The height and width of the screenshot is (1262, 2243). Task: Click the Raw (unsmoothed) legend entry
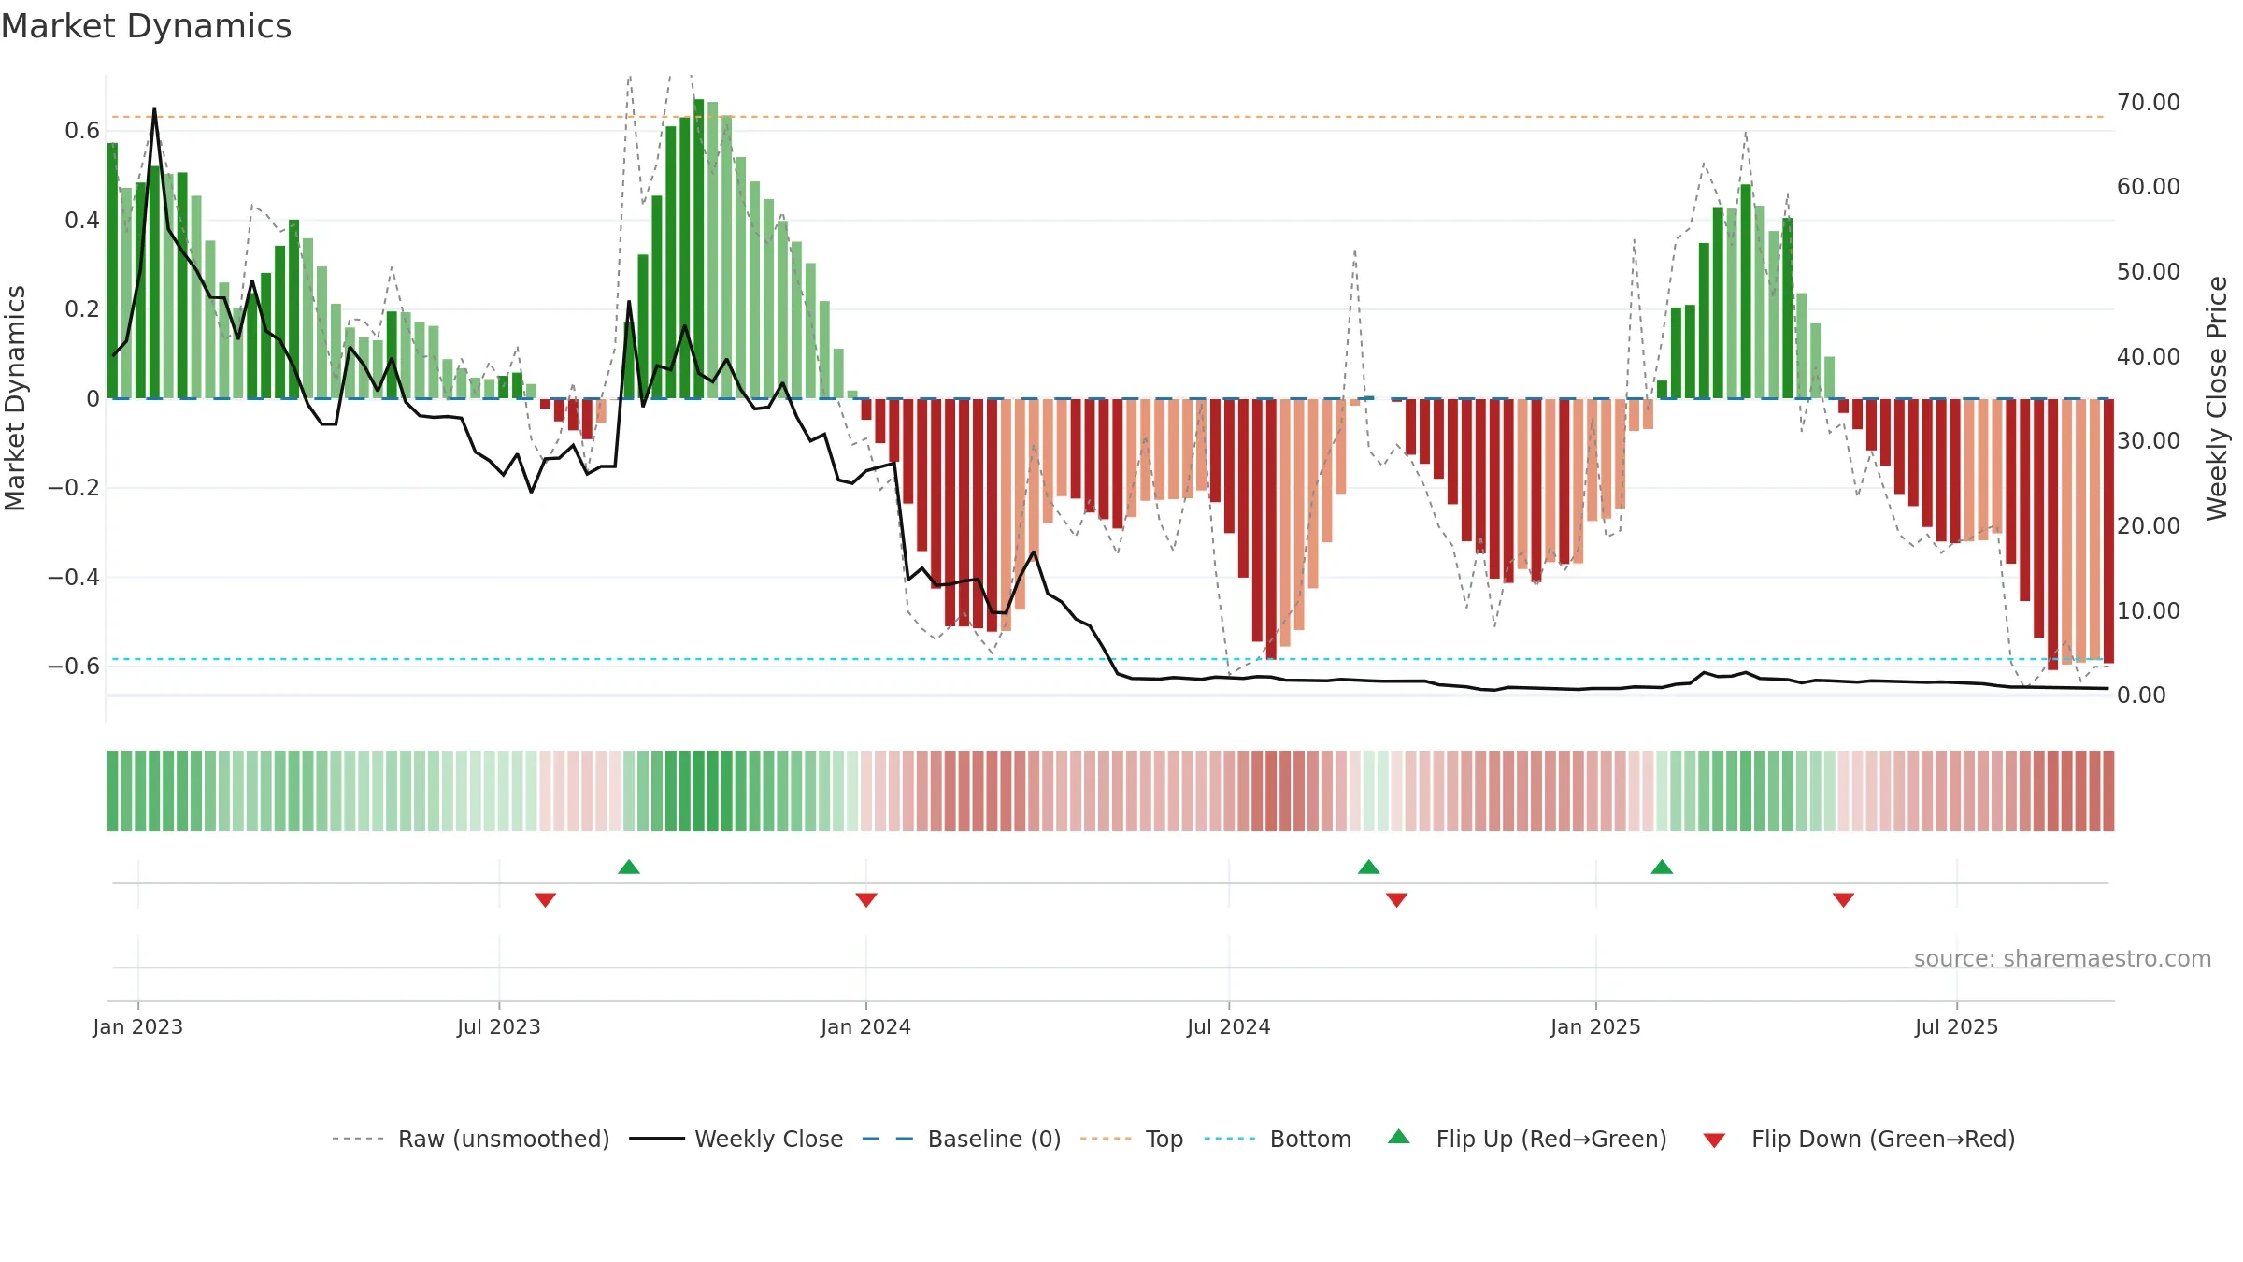(x=470, y=1139)
